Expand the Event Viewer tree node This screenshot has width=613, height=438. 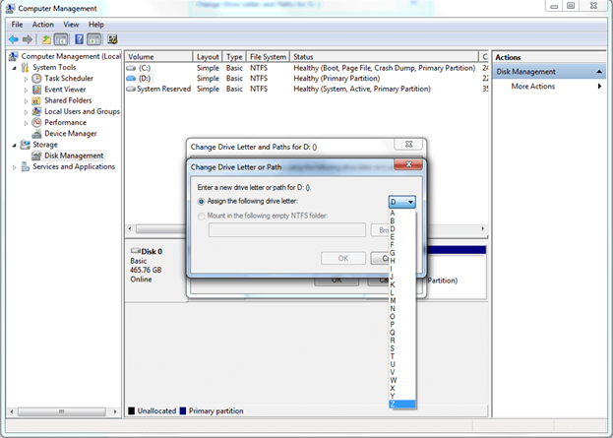coord(26,90)
